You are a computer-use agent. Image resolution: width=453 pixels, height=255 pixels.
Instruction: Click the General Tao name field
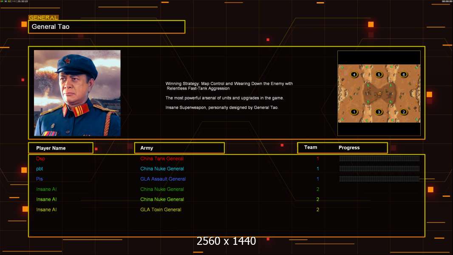pyautogui.click(x=107, y=27)
